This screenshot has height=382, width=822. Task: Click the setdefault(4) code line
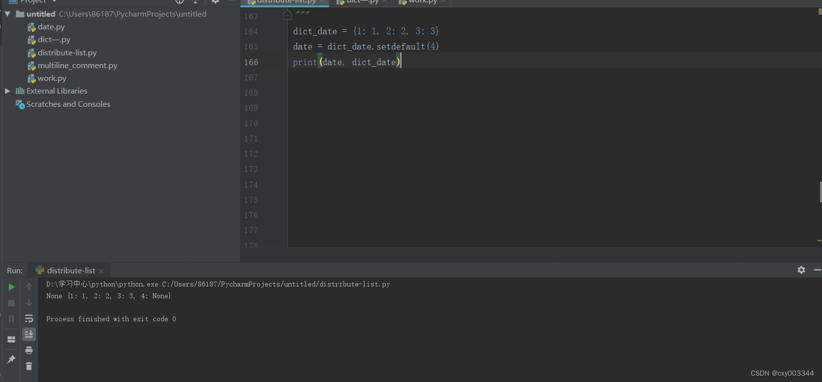point(366,47)
